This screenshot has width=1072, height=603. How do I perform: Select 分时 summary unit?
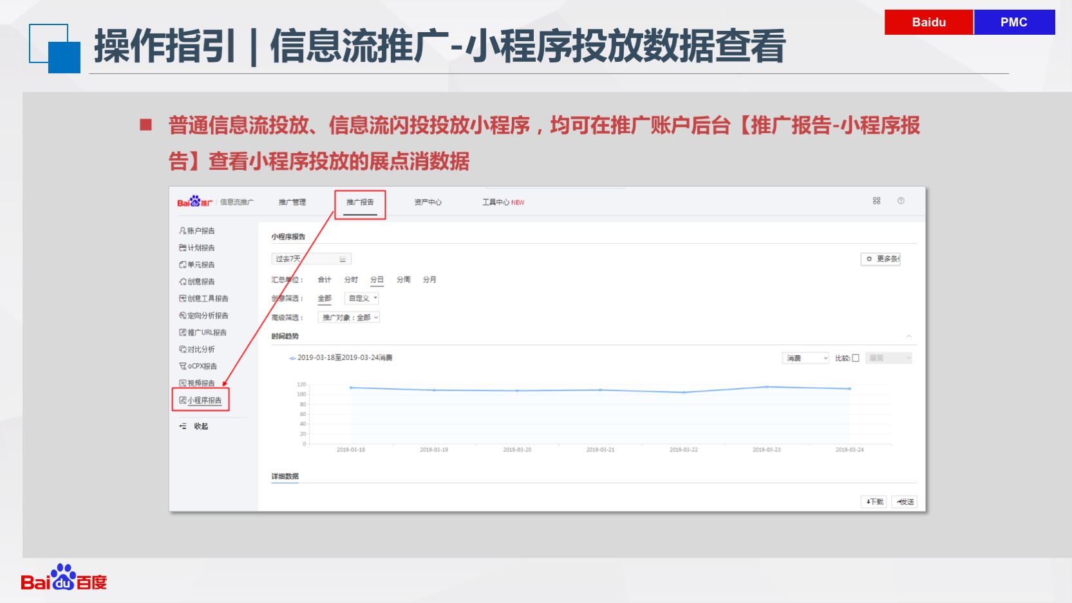tap(351, 279)
